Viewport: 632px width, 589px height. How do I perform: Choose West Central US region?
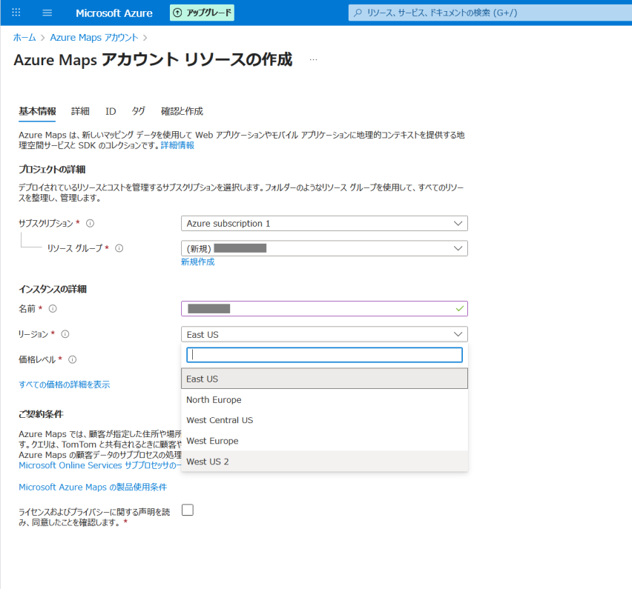coord(324,420)
